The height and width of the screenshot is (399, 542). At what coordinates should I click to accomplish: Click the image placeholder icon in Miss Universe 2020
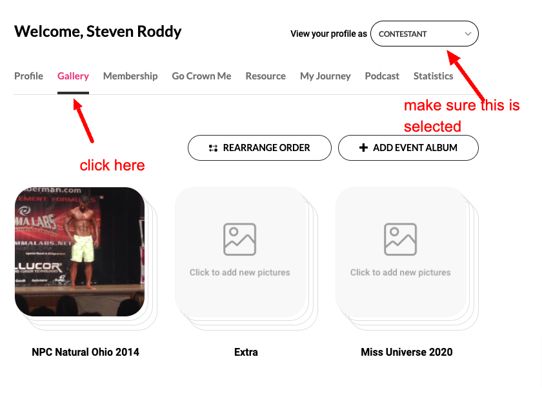pos(401,239)
